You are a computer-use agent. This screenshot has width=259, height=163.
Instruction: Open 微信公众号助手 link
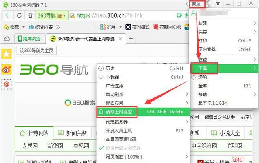coord(220,117)
